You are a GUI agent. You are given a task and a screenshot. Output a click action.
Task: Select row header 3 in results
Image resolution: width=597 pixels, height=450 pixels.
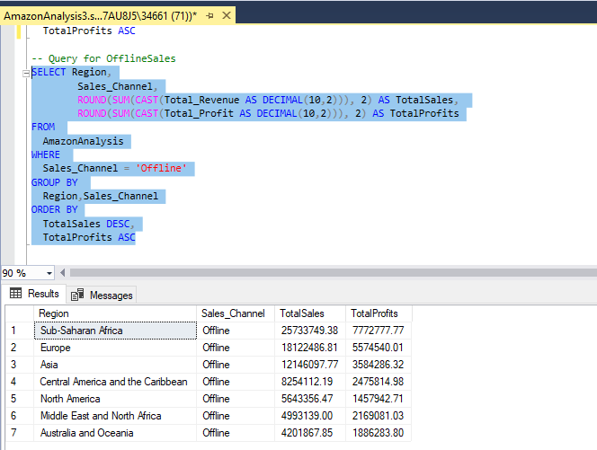20,365
